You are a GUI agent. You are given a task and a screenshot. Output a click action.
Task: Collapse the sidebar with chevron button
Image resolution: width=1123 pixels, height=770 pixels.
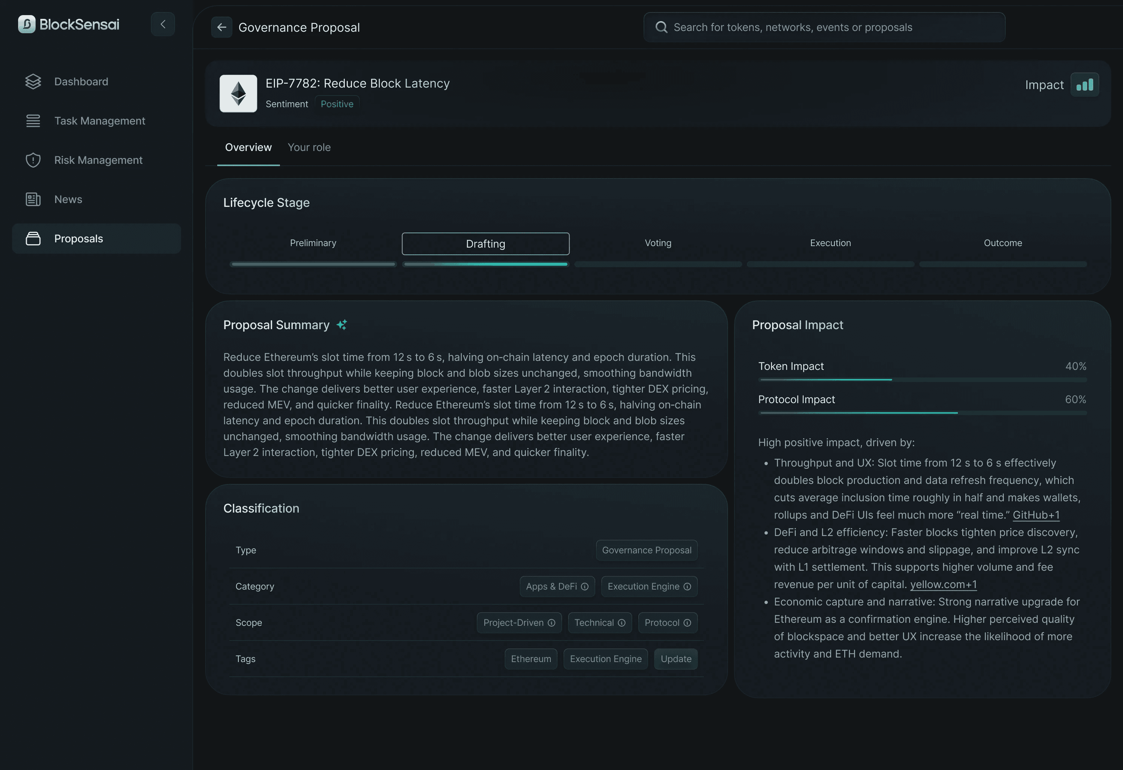(x=163, y=24)
